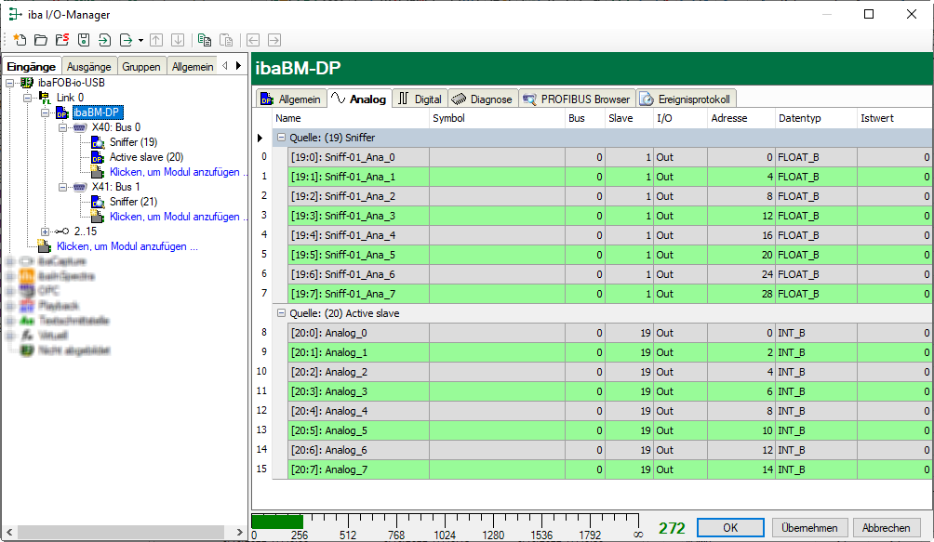Click the import toolbar icon

104,40
